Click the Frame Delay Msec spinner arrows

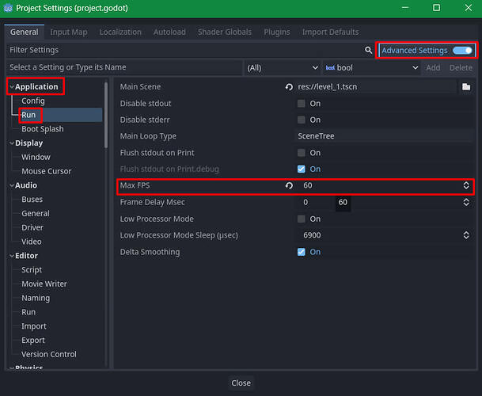[466, 202]
